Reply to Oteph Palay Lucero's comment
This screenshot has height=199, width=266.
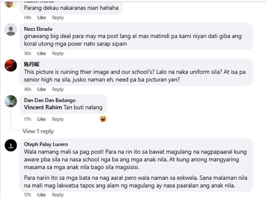(x=58, y=195)
